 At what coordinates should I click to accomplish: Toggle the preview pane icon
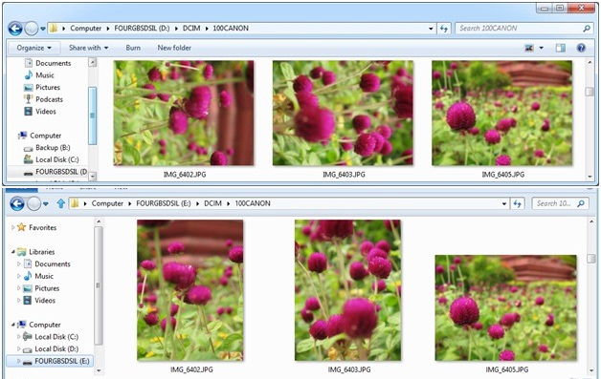click(x=561, y=48)
